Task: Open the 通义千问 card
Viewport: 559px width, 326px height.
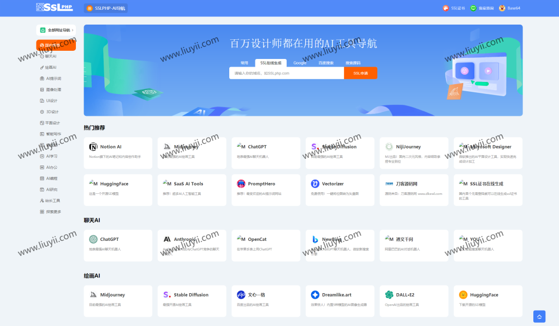Action: tap(414, 245)
